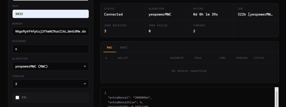This screenshot has width=286, height=107.
Task: Click the job value 322b [yespowerMW…
Action: click(x=255, y=14)
